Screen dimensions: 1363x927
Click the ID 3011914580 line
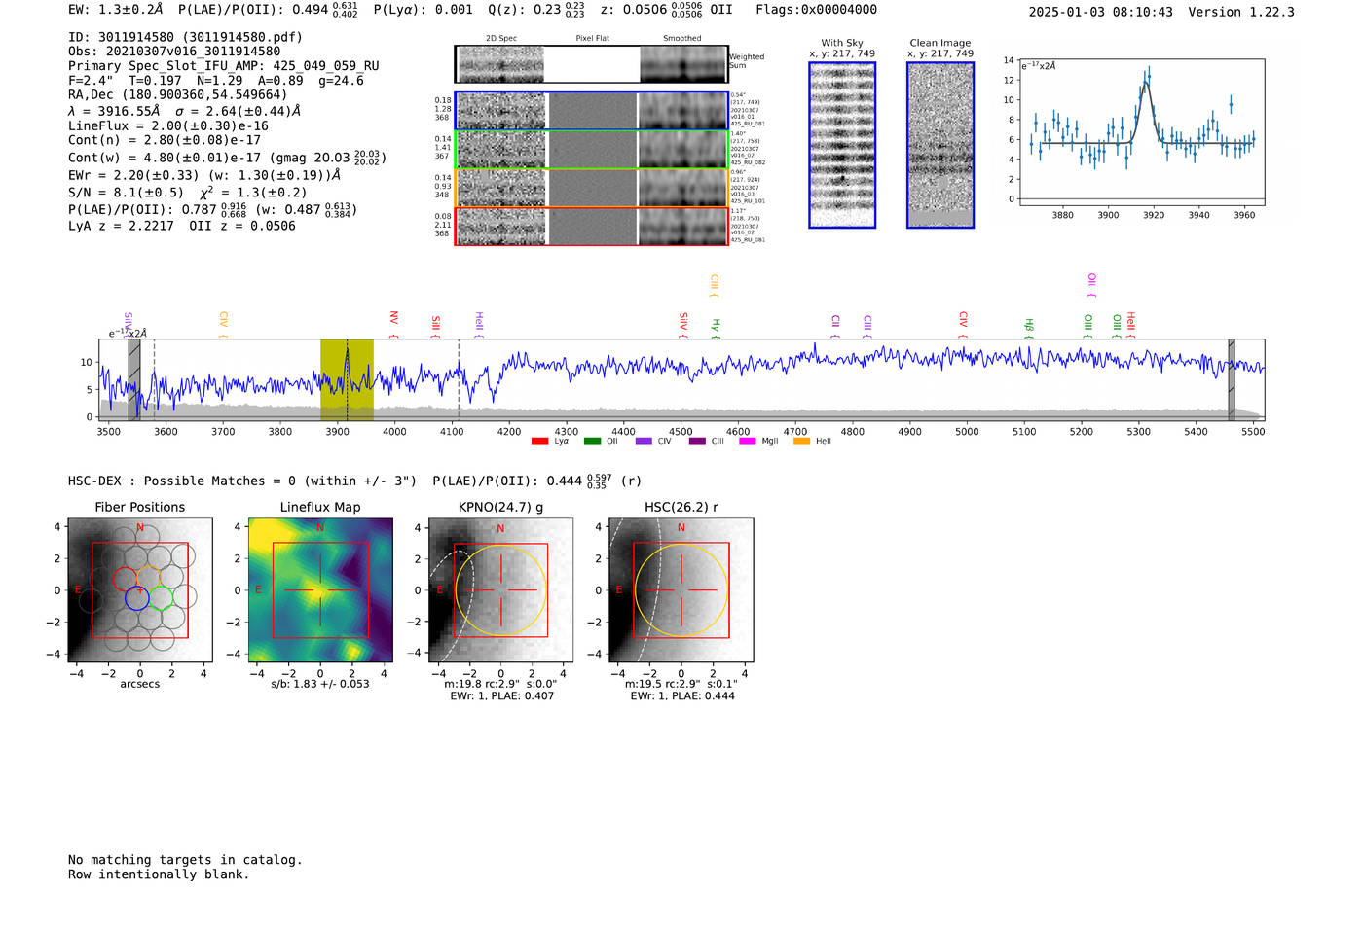click(x=185, y=37)
